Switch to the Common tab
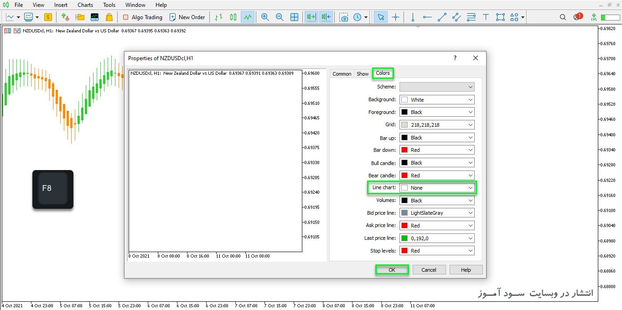Image resolution: width=622 pixels, height=310 pixels. (x=342, y=74)
